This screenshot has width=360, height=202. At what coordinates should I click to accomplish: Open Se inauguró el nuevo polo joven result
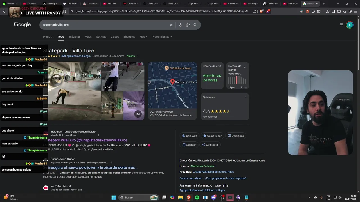[91, 167]
